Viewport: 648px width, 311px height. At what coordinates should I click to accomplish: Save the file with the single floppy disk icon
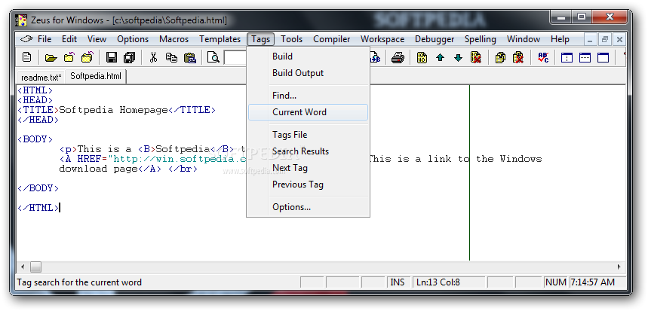[x=112, y=57]
